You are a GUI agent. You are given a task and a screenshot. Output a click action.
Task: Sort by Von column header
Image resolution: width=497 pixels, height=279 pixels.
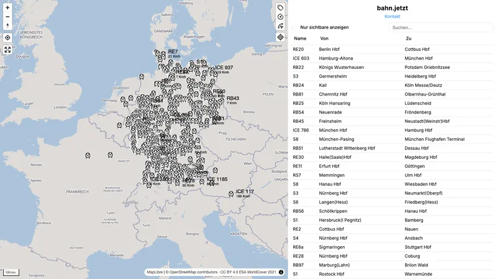click(324, 38)
